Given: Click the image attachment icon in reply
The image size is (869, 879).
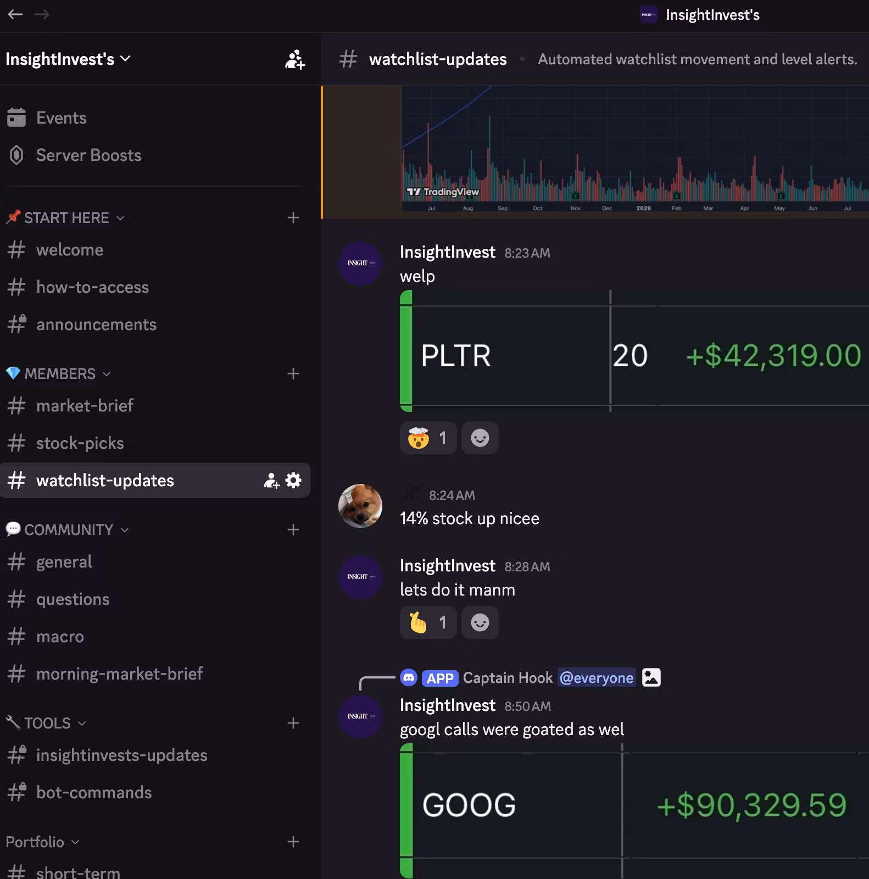Looking at the screenshot, I should pos(651,677).
